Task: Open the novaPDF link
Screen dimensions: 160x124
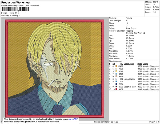Action: (x=73, y=119)
